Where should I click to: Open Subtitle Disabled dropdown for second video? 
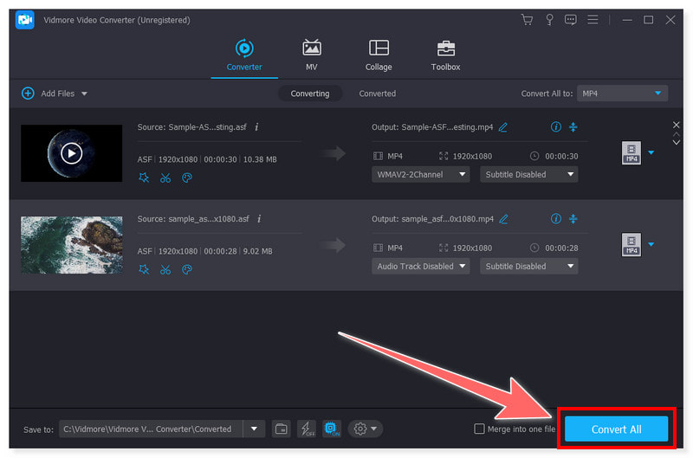pyautogui.click(x=528, y=267)
